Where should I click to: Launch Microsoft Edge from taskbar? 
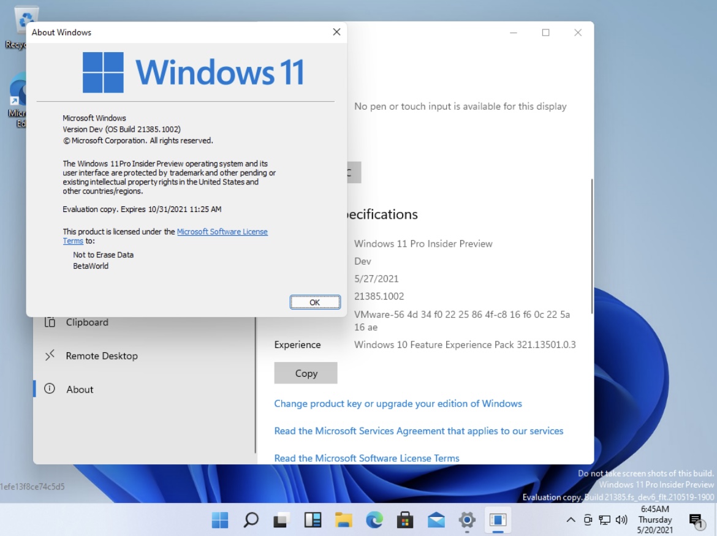374,519
